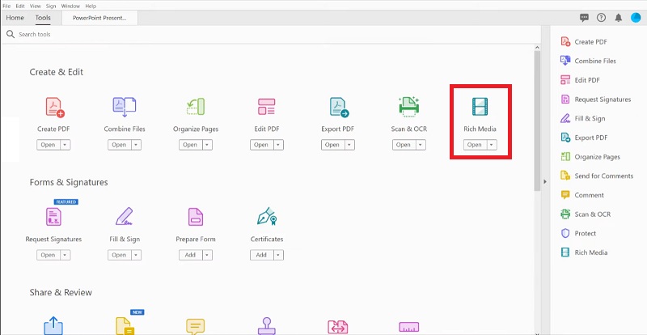Open the help question mark icon
Image resolution: width=647 pixels, height=335 pixels.
click(601, 18)
